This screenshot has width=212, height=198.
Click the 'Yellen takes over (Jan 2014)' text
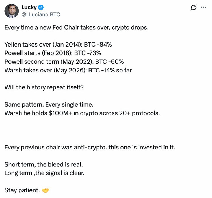[44, 45]
